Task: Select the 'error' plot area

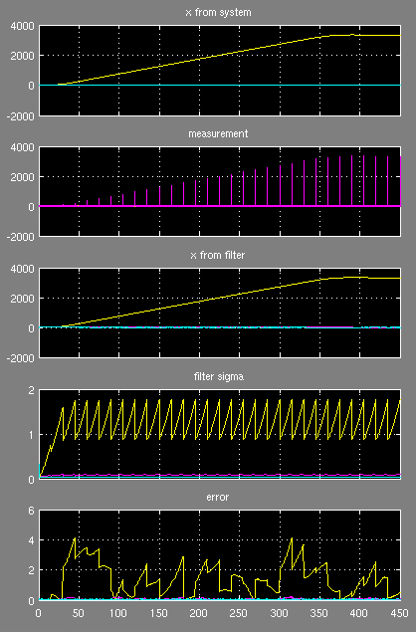Action: pyautogui.click(x=220, y=555)
